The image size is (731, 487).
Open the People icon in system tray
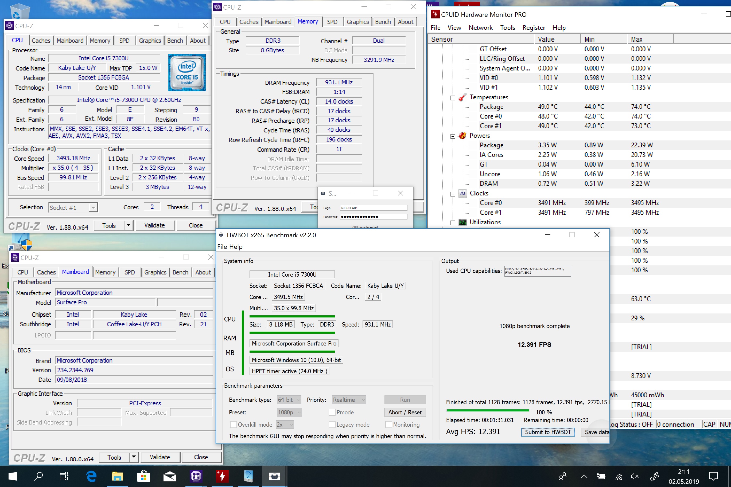[x=562, y=476]
